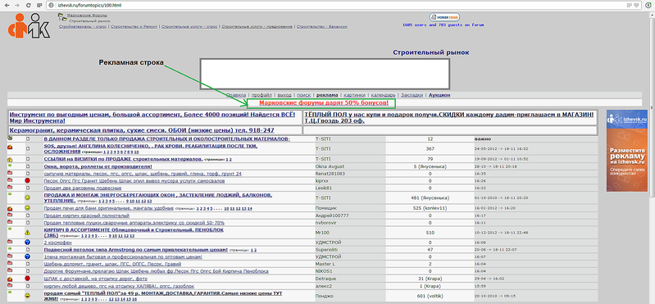Open the календарь menu link
Image resolution: width=655 pixels, height=304 pixels.
(x=383, y=95)
